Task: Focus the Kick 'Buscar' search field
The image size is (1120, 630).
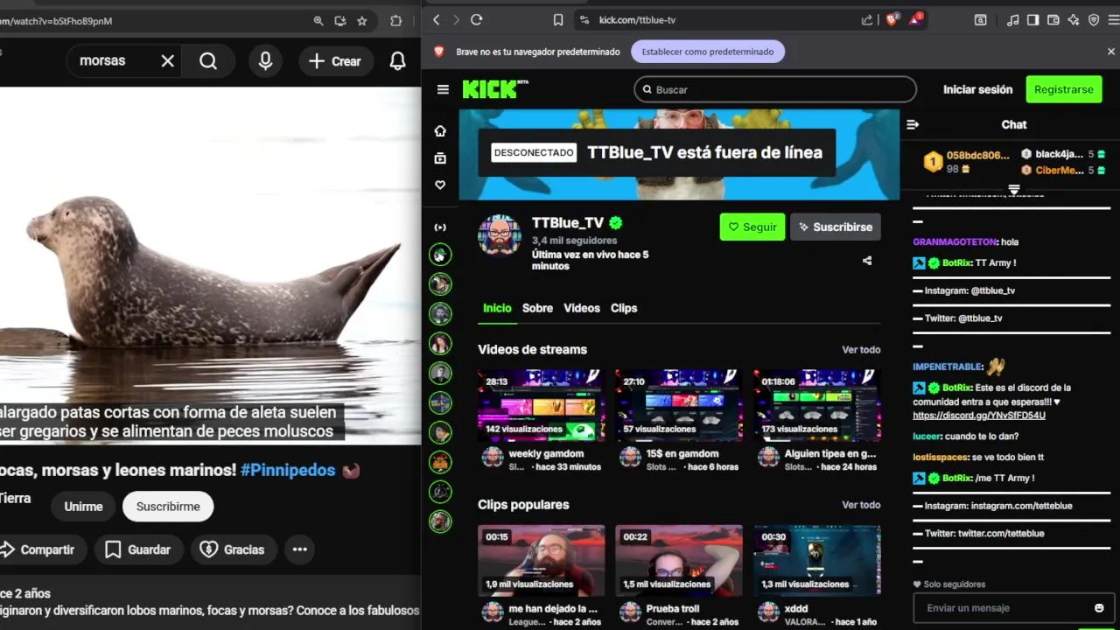Action: (775, 89)
